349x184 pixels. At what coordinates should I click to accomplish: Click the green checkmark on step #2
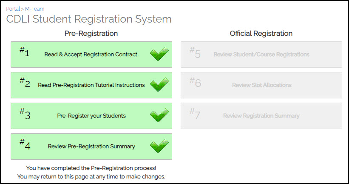[159, 84]
